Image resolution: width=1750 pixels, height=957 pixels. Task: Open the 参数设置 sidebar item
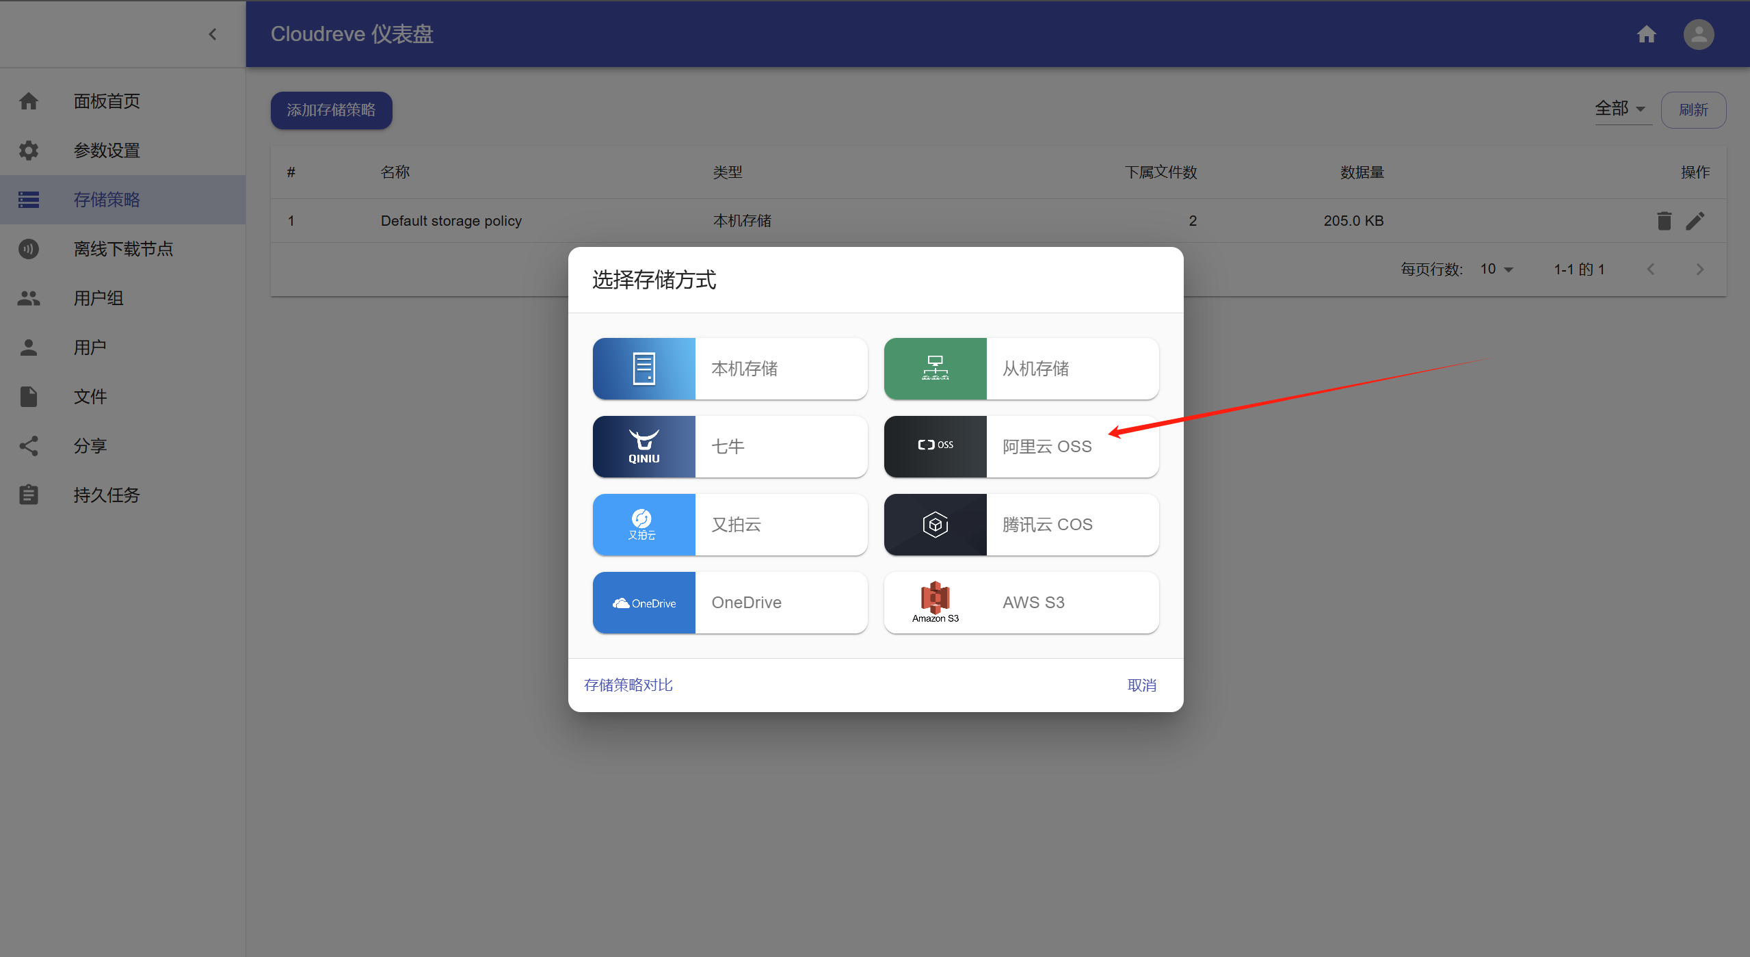pos(107,150)
